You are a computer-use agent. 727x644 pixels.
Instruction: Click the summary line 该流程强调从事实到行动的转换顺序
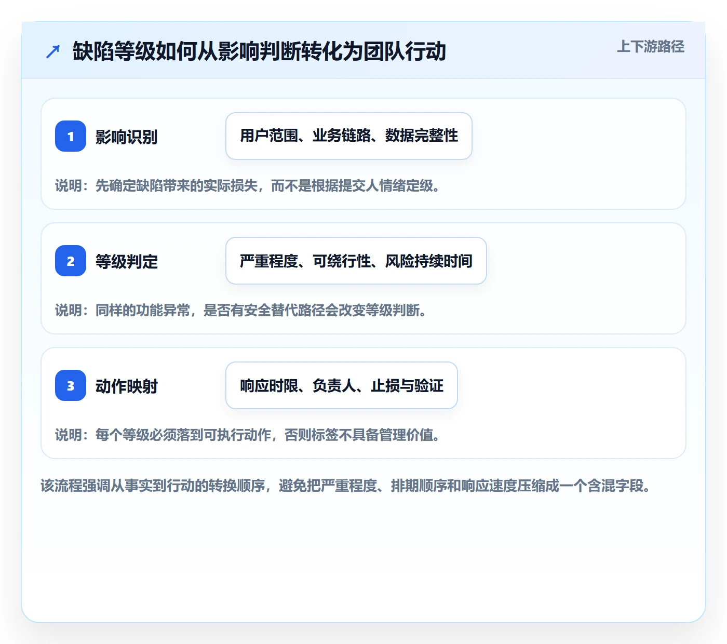point(346,486)
